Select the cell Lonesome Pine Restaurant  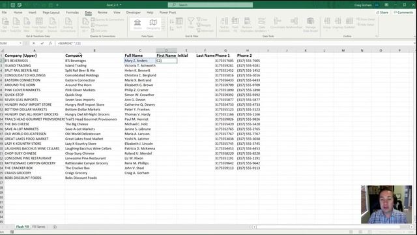(94, 158)
